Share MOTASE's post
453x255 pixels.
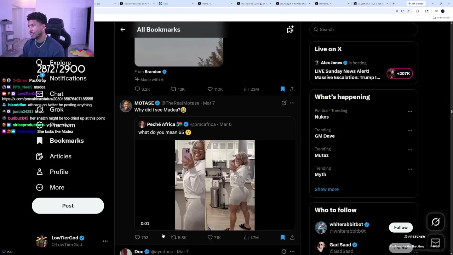point(292,238)
